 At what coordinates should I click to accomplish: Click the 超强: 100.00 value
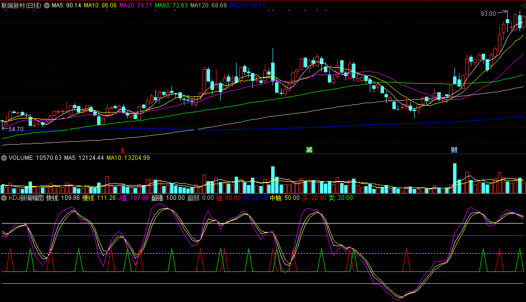tap(168, 198)
